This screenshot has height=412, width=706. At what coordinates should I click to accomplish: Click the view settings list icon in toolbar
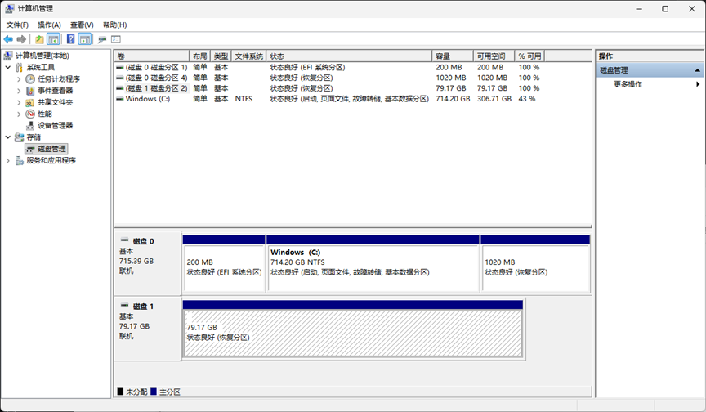pyautogui.click(x=116, y=39)
